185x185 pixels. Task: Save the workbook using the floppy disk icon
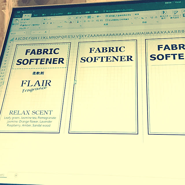point(18,12)
